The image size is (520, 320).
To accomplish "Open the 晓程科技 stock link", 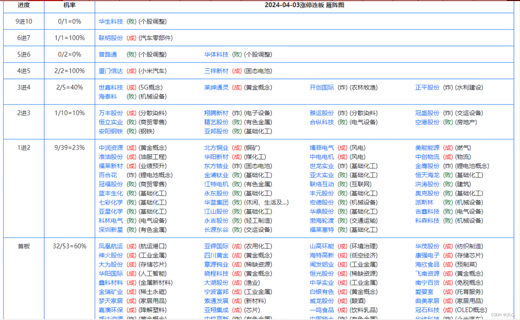I will pos(216,274).
